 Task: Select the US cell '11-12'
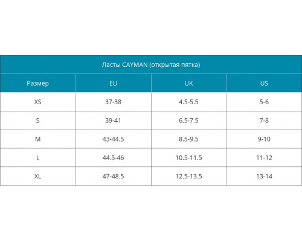point(264,158)
